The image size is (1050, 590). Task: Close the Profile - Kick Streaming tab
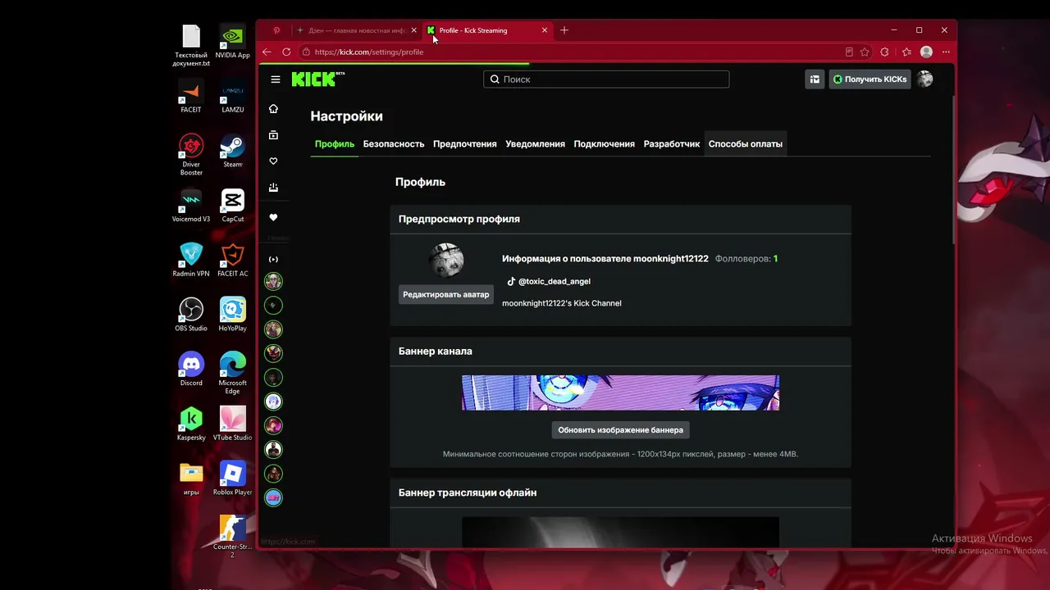pyautogui.click(x=545, y=30)
